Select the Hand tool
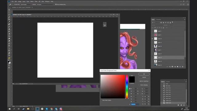This screenshot has height=111, width=197. (9, 53)
